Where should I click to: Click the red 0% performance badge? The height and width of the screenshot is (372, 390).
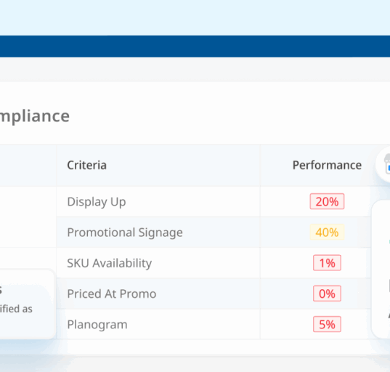coord(327,294)
